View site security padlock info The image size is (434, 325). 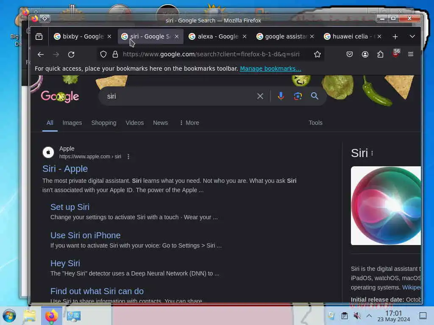115,54
